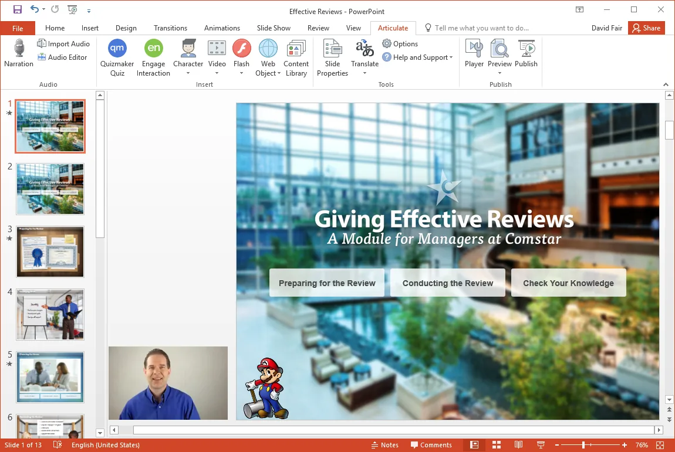Image resolution: width=675 pixels, height=452 pixels.
Task: Start presentation from beginning icon
Action: tap(72, 9)
